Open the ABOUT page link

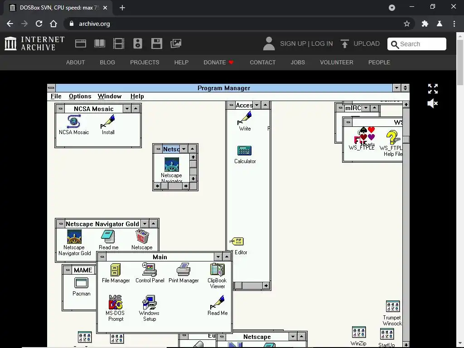76,63
